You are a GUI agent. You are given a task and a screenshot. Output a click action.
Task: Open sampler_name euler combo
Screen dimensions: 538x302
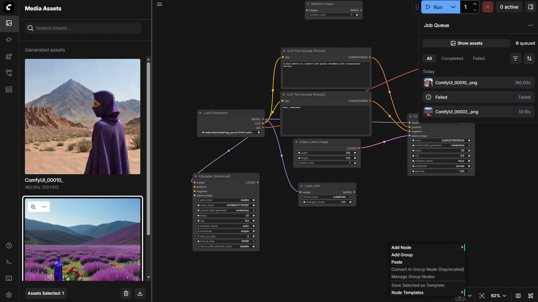tap(226, 226)
